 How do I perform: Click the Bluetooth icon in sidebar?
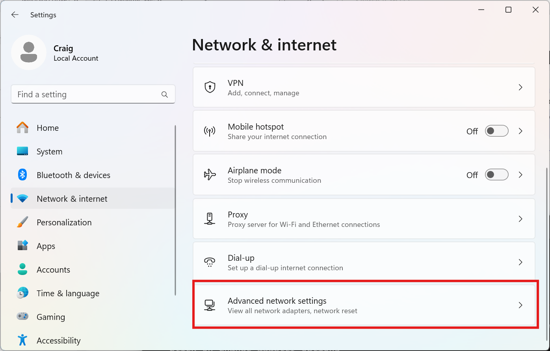point(22,175)
